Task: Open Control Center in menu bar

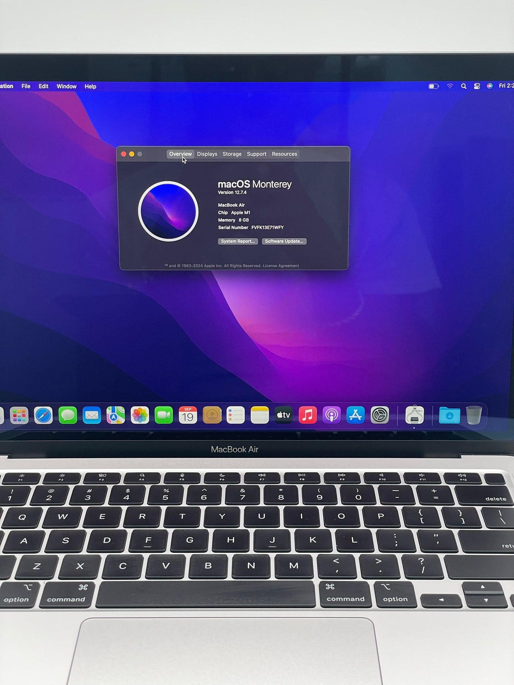Action: coord(477,86)
